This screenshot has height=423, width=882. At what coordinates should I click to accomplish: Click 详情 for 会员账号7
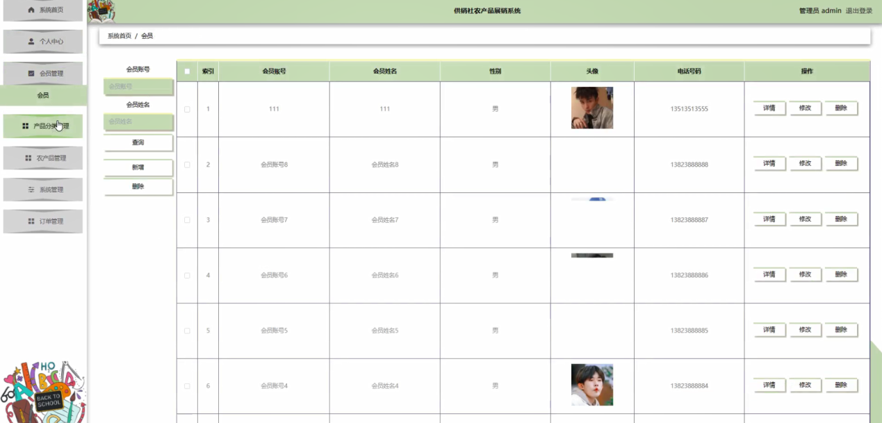click(769, 219)
